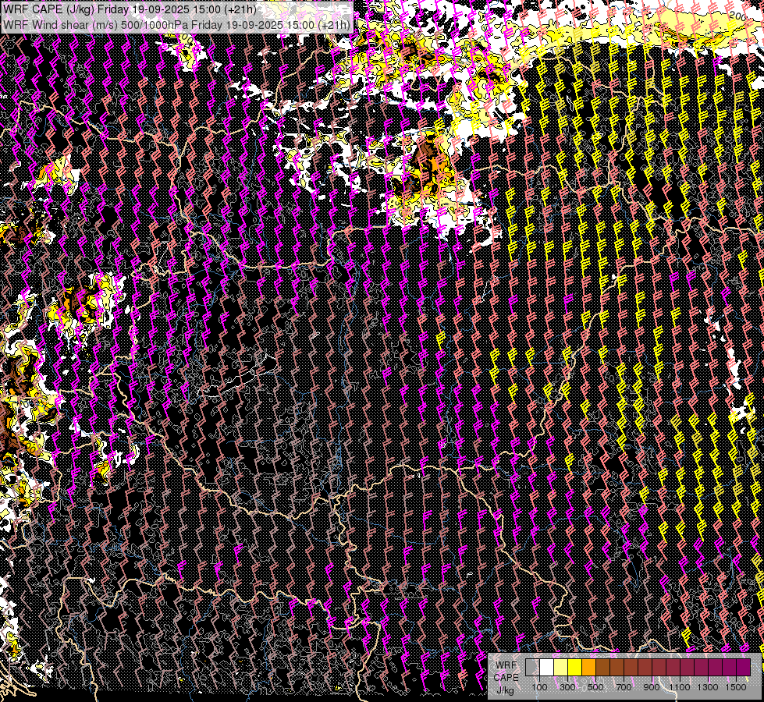The height and width of the screenshot is (702, 764).
Task: Click the legend value 900
Action: 652,687
